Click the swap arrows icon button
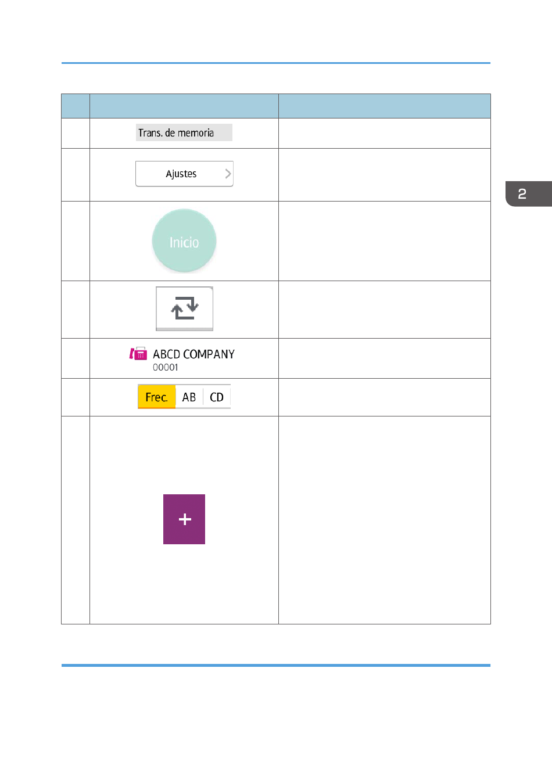The image size is (552, 783). (184, 308)
